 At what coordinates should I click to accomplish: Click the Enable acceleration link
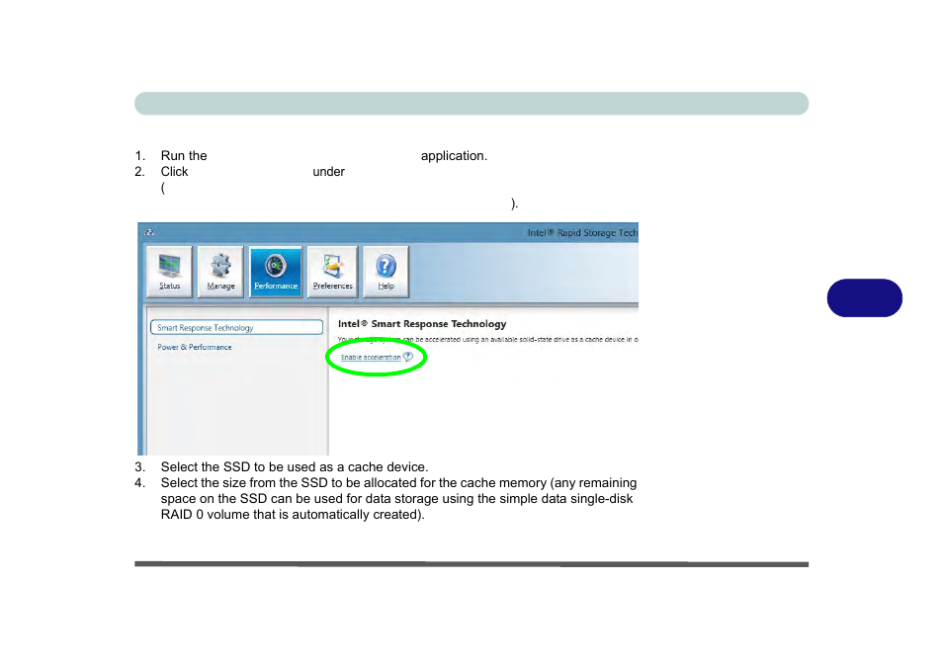(x=371, y=357)
